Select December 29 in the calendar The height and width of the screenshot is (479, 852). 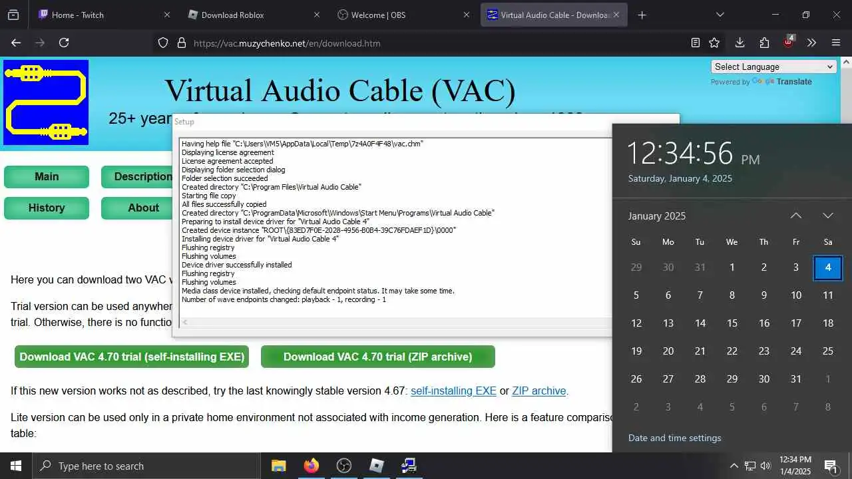[636, 267]
